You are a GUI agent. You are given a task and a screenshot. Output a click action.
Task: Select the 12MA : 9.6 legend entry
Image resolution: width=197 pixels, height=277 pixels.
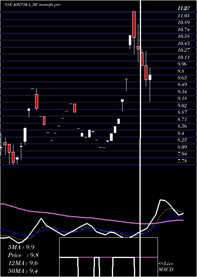coord(23,263)
